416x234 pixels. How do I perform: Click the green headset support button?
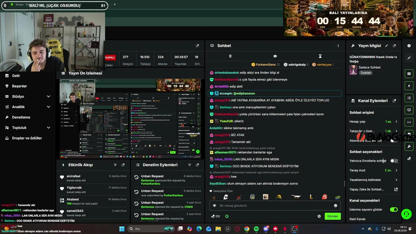pos(406,214)
